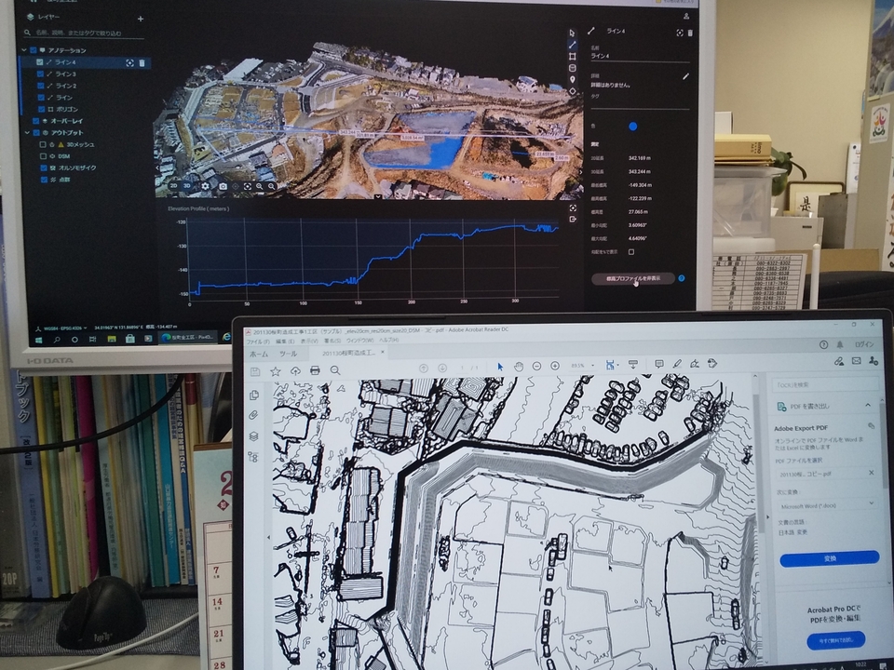
Task: Edit the annotation description with pencil icon
Action: click(x=685, y=76)
